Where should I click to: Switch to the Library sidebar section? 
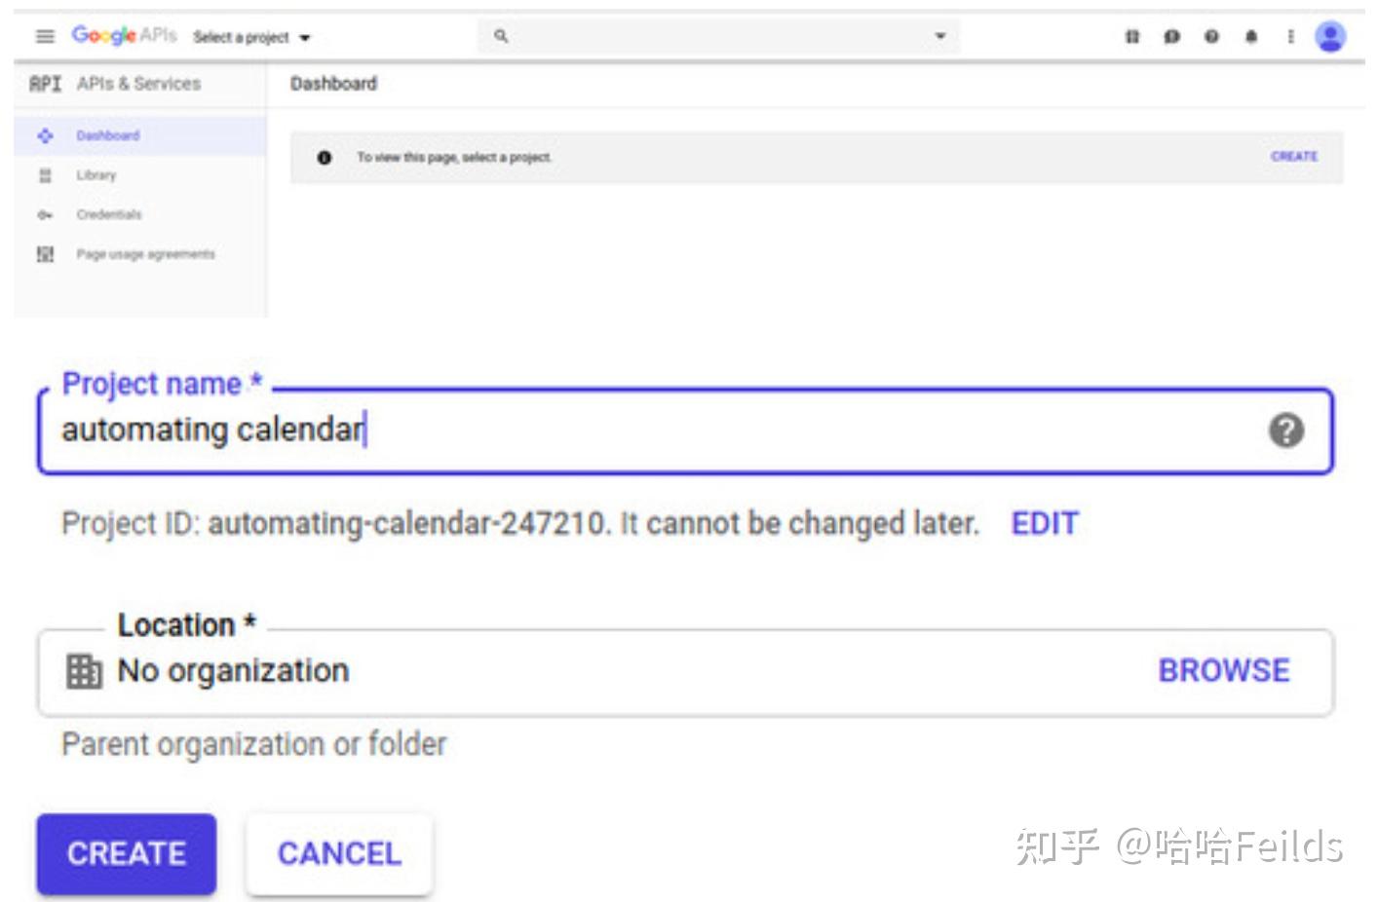click(x=96, y=175)
